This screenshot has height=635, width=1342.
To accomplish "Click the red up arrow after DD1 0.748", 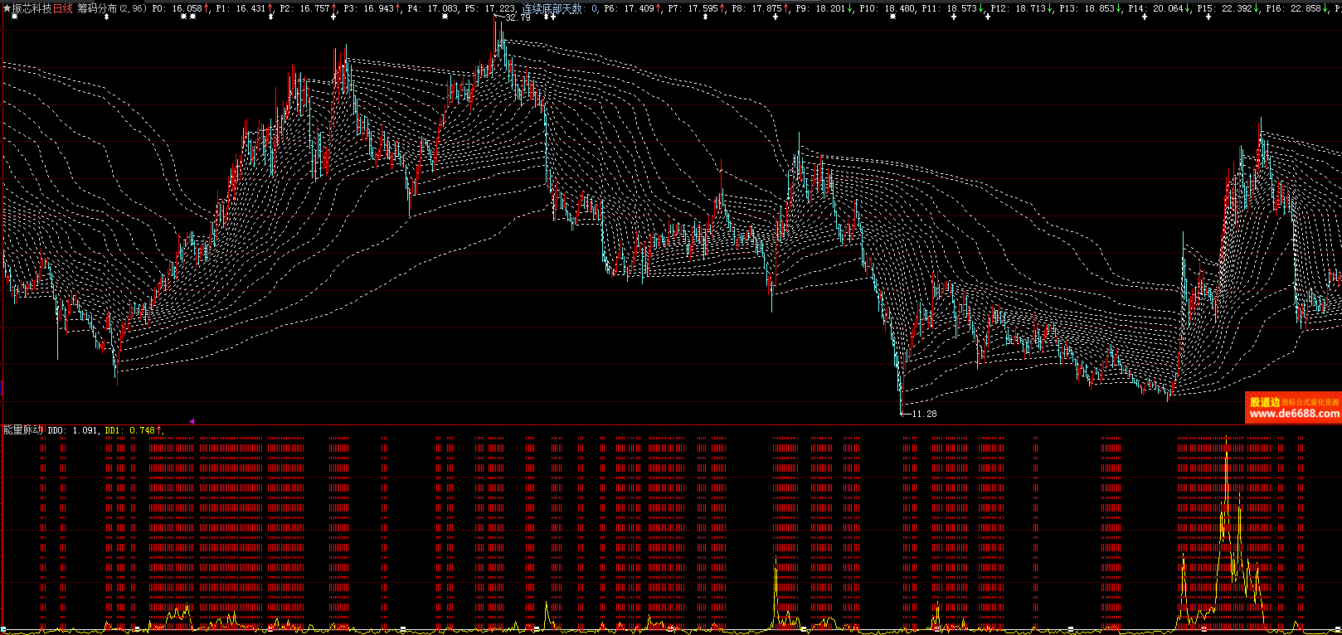I will [x=160, y=430].
